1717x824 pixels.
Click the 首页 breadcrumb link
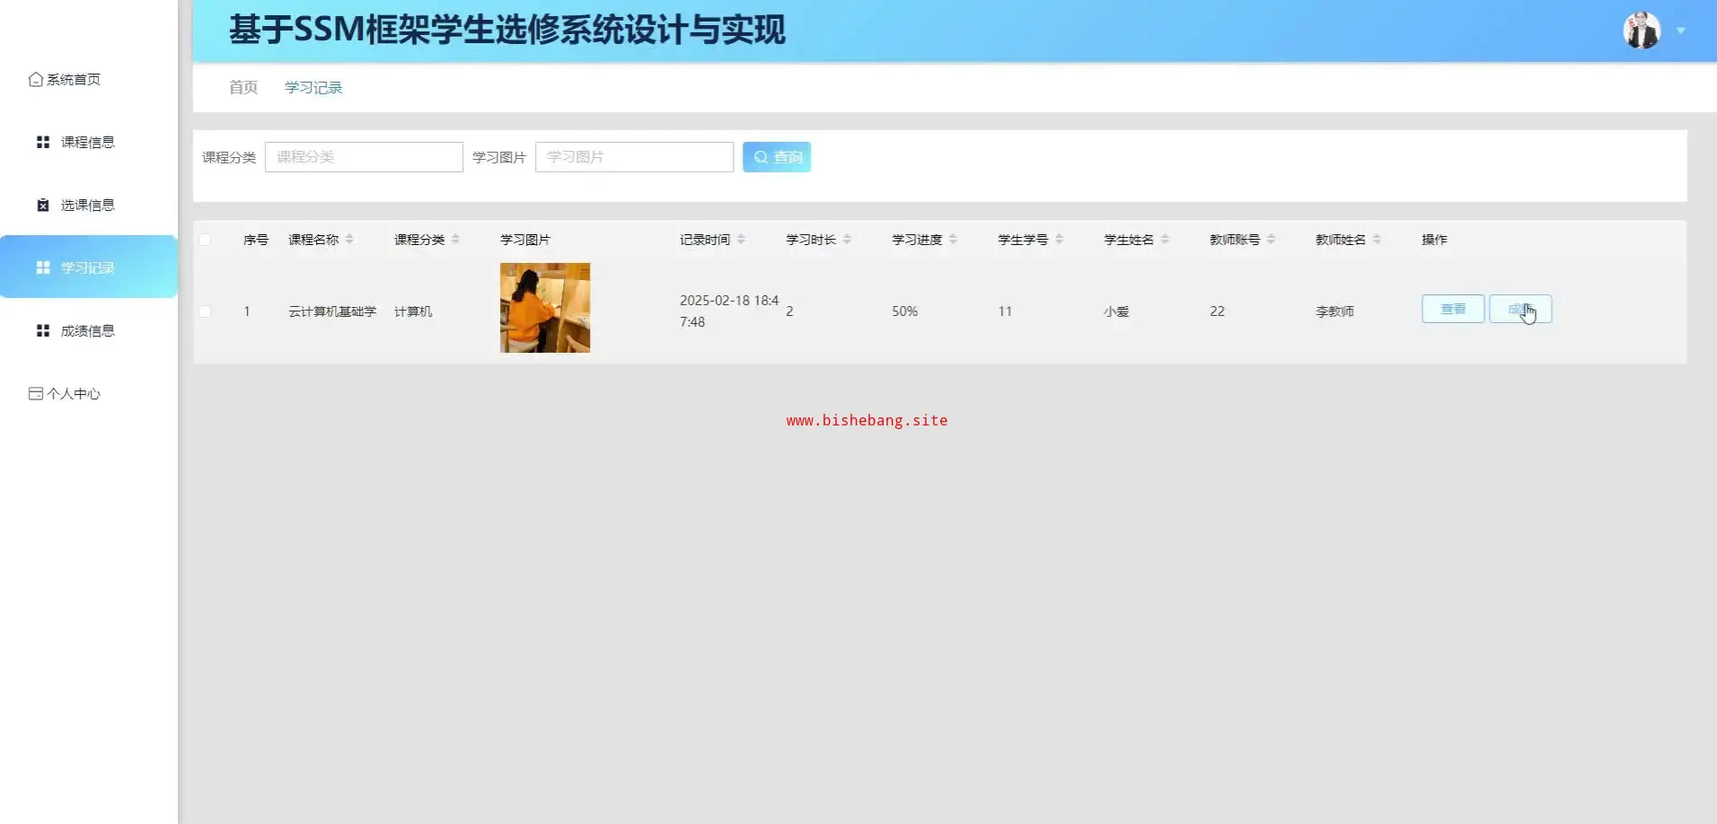[243, 87]
